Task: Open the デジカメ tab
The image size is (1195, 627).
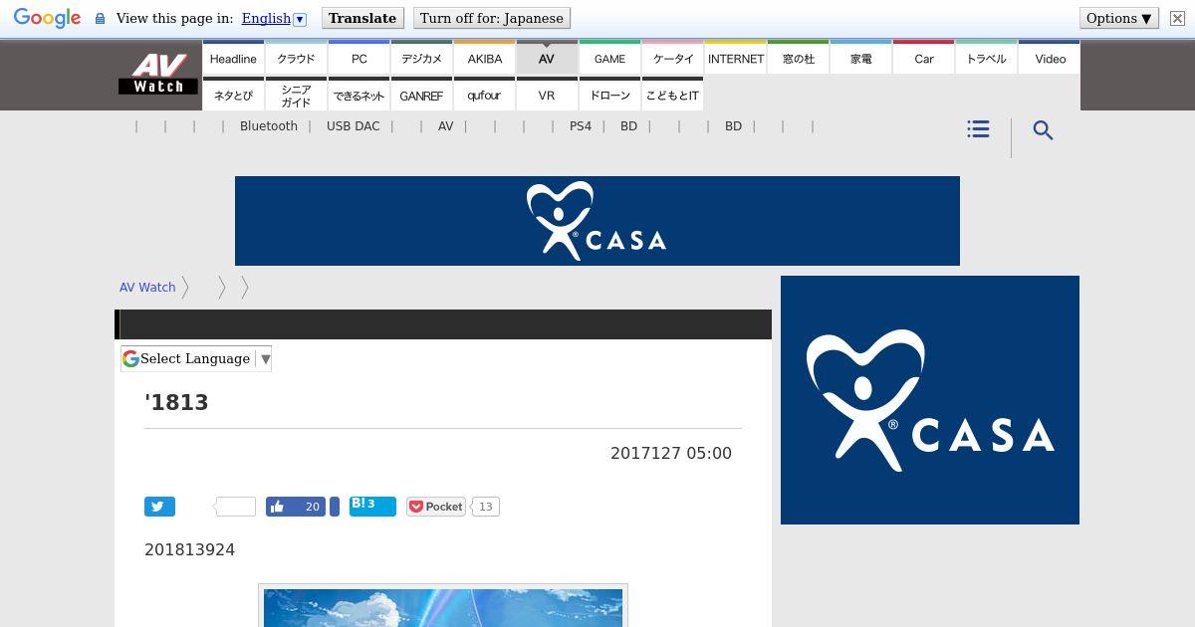Action: (x=422, y=59)
